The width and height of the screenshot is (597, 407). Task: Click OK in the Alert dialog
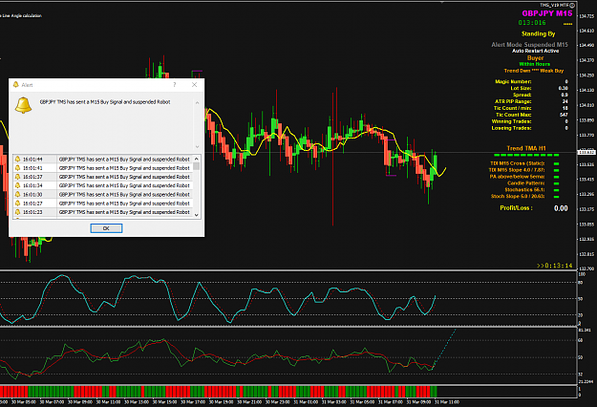click(x=106, y=228)
